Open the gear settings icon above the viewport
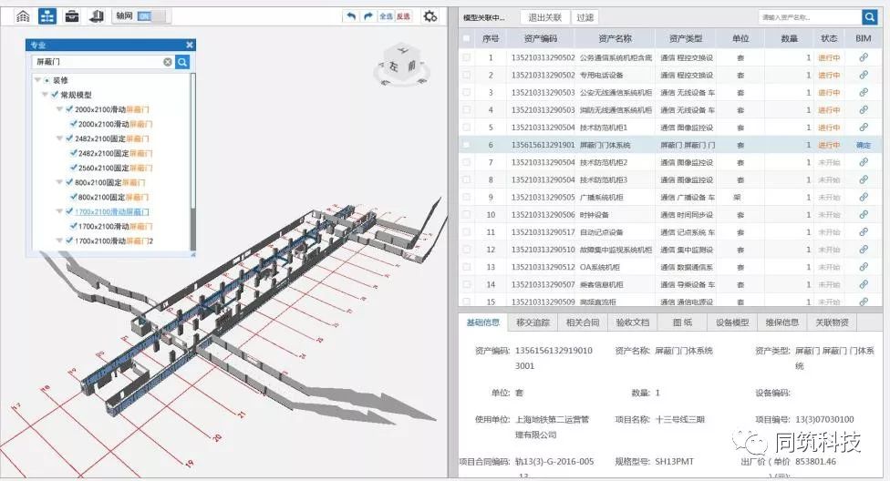890x481 pixels. point(430,16)
